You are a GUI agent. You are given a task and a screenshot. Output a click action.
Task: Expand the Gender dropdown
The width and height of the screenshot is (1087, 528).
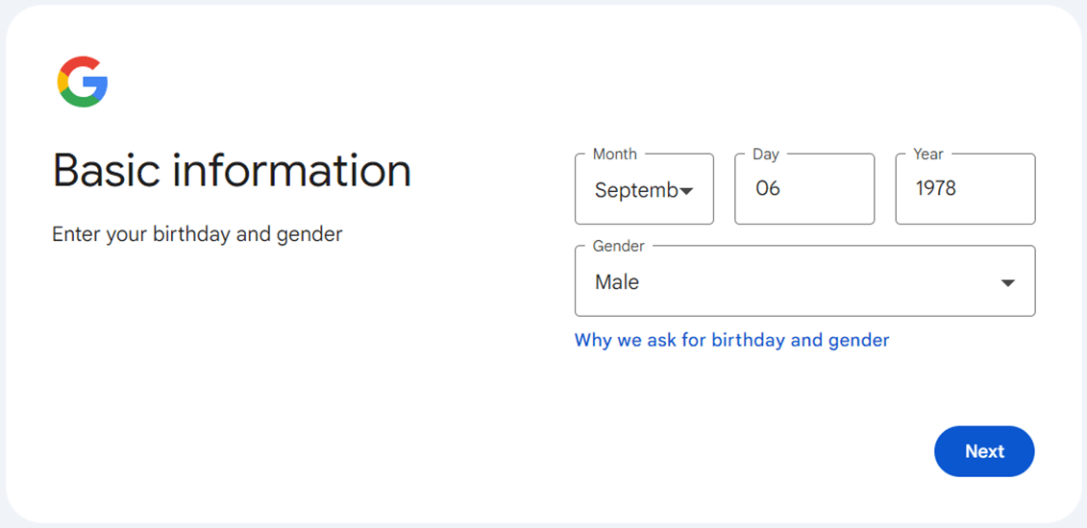point(804,281)
